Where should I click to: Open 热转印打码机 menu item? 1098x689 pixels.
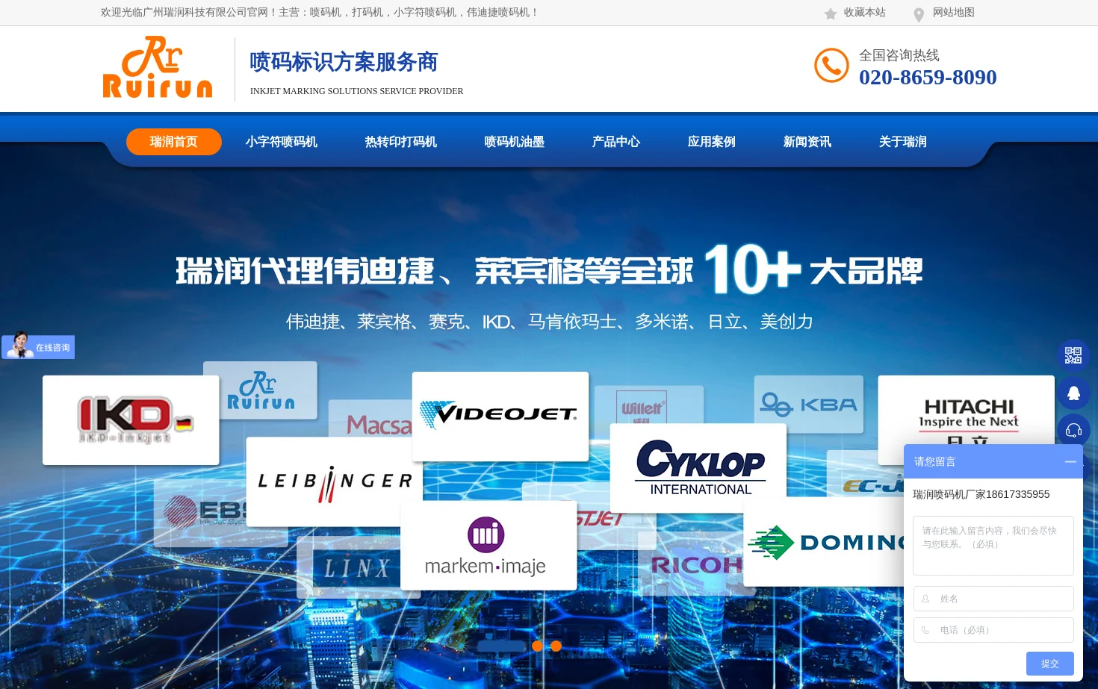(x=401, y=142)
